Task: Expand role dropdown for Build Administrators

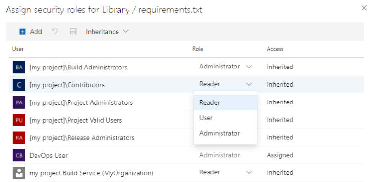Action: pyautogui.click(x=249, y=67)
